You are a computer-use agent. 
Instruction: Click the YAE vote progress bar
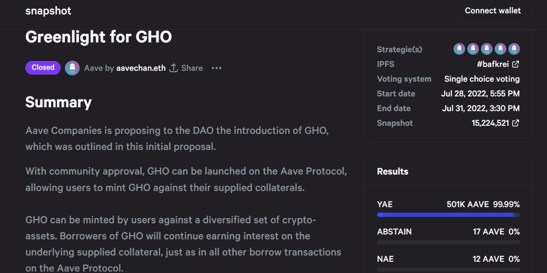[448, 215]
